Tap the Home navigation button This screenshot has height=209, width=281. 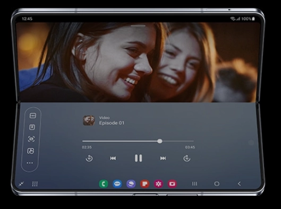[217, 184]
